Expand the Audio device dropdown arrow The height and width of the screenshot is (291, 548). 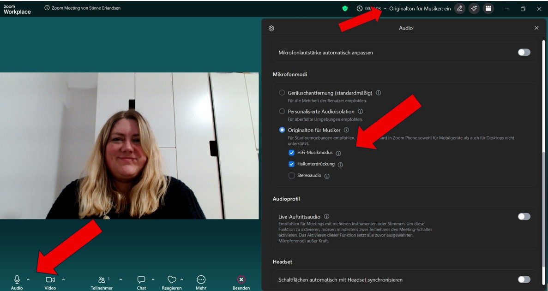pyautogui.click(x=29, y=279)
